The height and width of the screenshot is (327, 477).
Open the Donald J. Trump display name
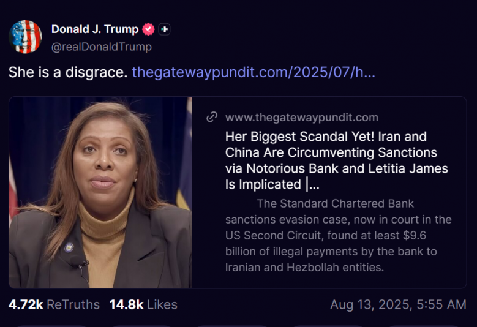click(x=95, y=29)
